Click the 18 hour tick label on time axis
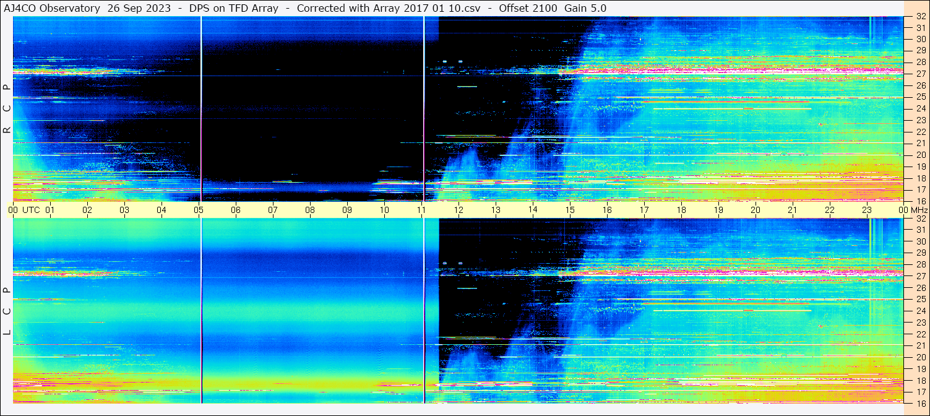The width and height of the screenshot is (930, 416). pos(681,210)
